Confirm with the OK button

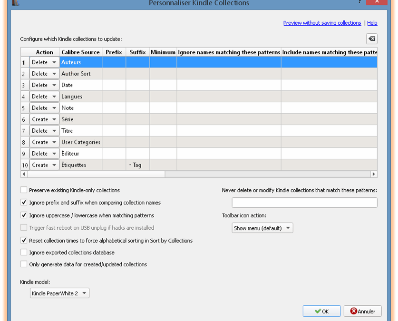click(x=321, y=311)
